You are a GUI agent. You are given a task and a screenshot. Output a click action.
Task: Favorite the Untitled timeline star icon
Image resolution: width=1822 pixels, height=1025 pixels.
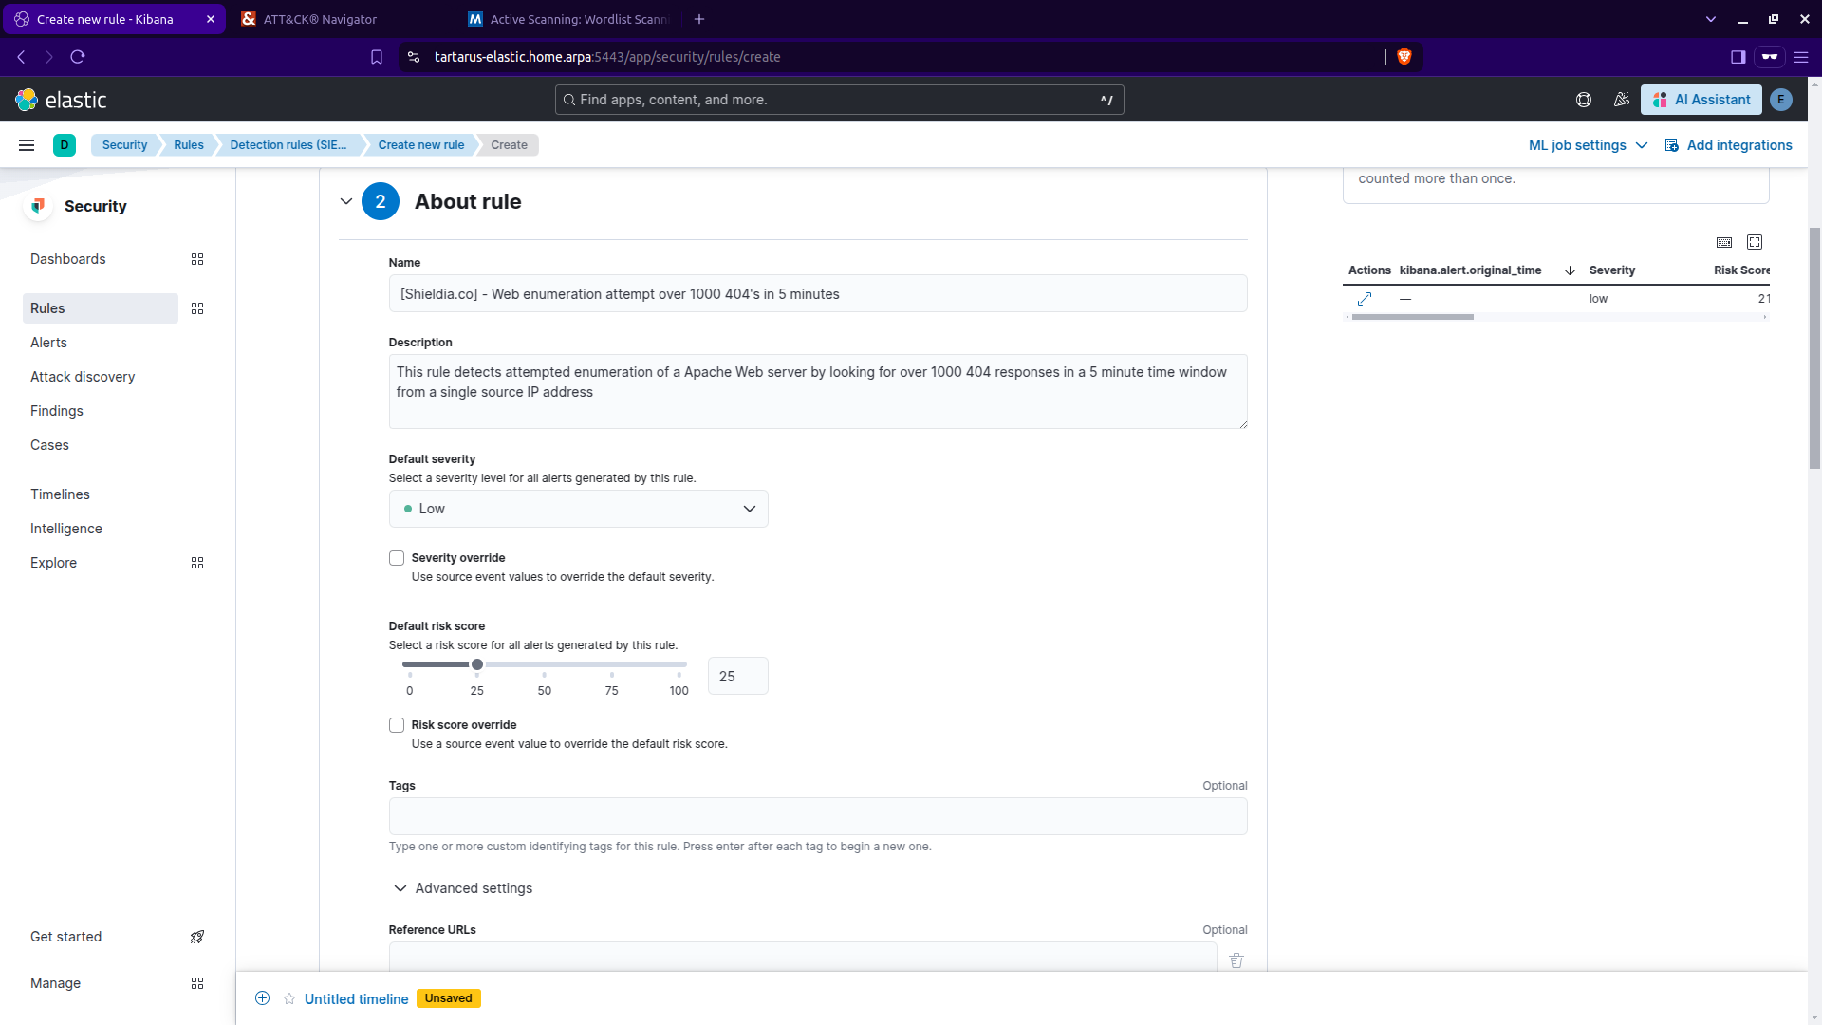pyautogui.click(x=289, y=998)
